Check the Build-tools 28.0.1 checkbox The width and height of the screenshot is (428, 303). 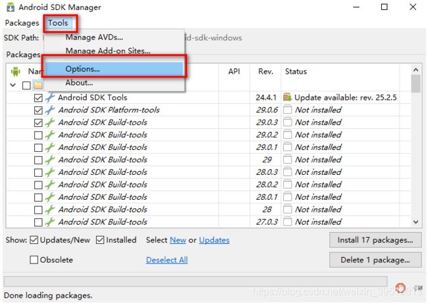coord(38,198)
